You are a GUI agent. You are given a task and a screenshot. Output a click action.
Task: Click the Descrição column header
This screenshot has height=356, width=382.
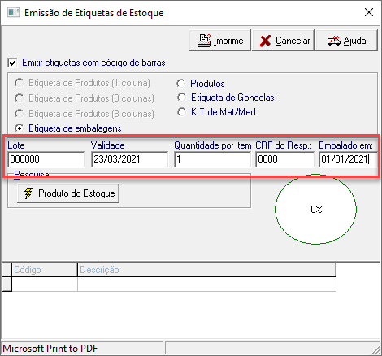pyautogui.click(x=207, y=270)
